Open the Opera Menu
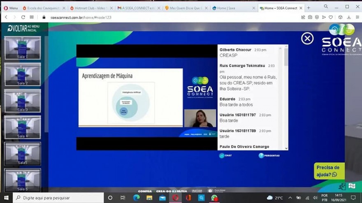The height and width of the screenshot is (203, 362). click(x=10, y=8)
